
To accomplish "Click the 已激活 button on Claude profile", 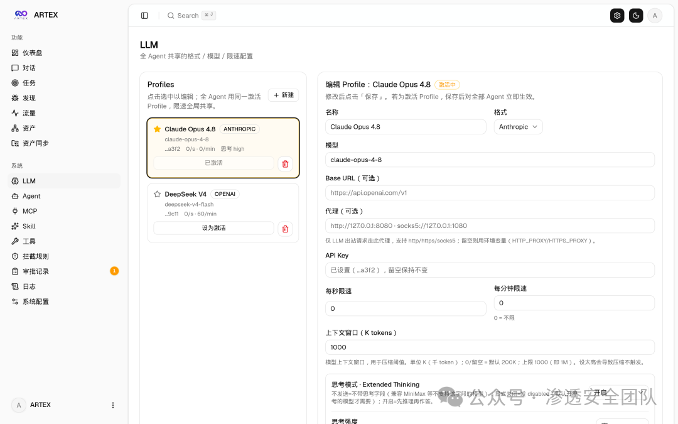I will (213, 163).
